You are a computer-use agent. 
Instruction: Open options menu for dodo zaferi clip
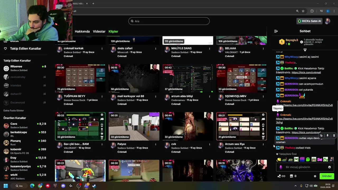[x=156, y=49]
